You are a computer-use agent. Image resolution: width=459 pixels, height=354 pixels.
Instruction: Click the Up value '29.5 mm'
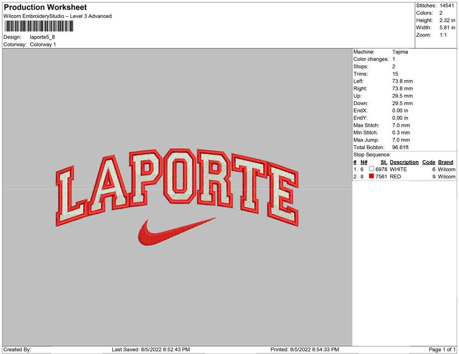(402, 96)
